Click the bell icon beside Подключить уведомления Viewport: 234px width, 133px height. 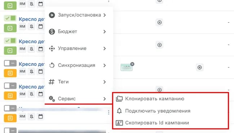119,111
